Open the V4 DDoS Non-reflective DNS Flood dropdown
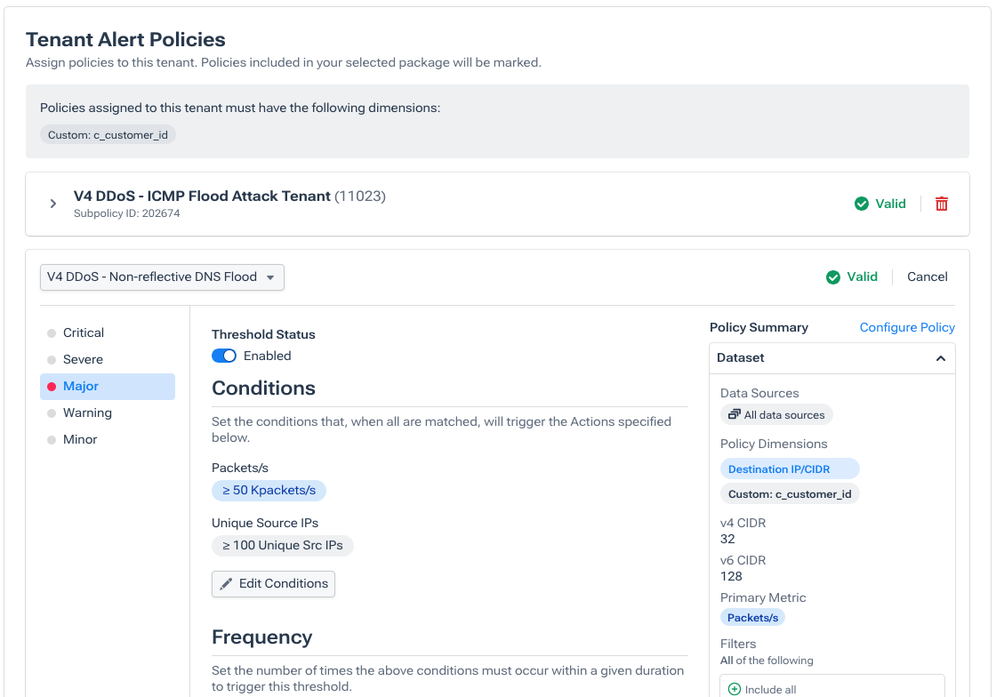996x697 pixels. (x=162, y=277)
